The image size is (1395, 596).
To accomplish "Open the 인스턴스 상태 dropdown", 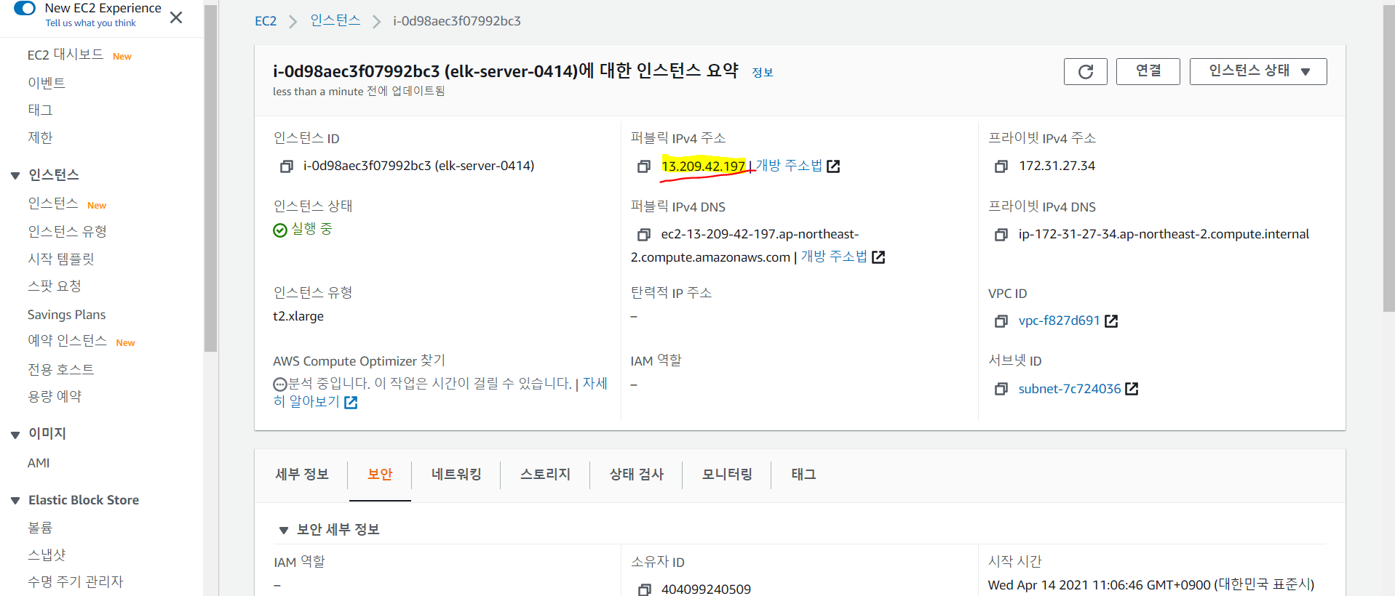I will [1257, 71].
